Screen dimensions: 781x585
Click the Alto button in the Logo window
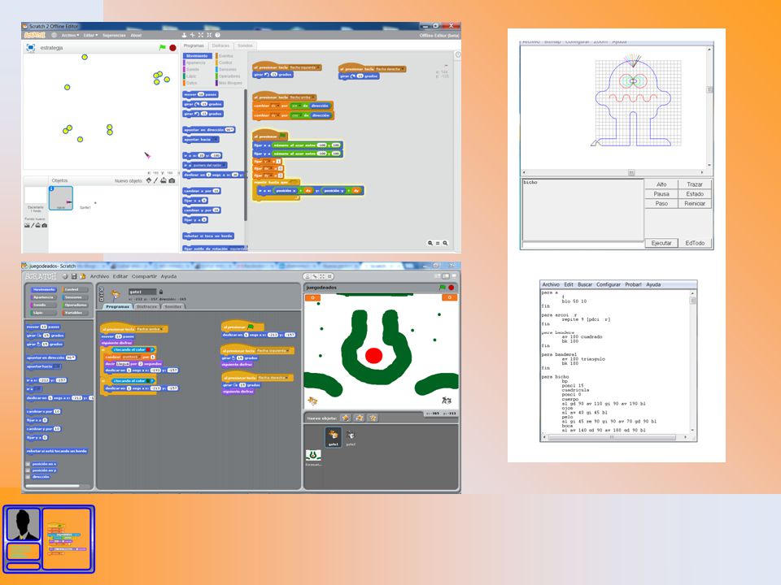661,184
